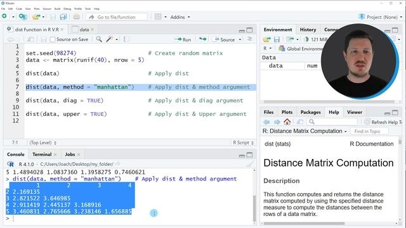This screenshot has height=228, width=406.
Task: Switch to the Environment tab
Action: coord(278,30)
